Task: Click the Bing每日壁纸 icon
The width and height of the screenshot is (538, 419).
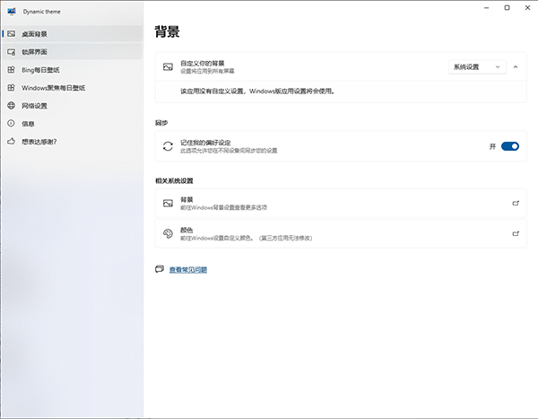Action: [11, 69]
